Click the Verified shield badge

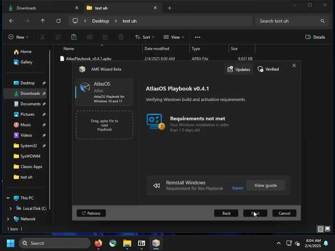pos(268,69)
